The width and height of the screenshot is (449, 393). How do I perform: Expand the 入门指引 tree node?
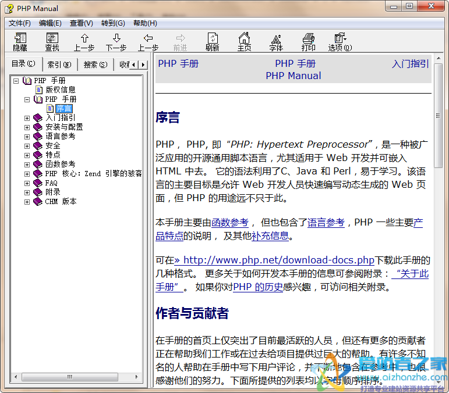pos(27,118)
